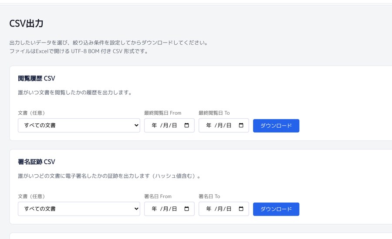Download the 署名証跡 CSV file
392x239 pixels.
click(276, 209)
